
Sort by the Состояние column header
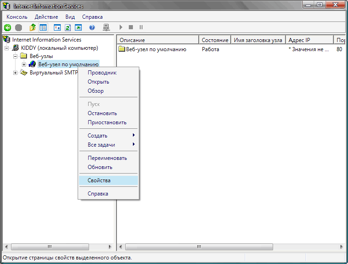coord(215,40)
